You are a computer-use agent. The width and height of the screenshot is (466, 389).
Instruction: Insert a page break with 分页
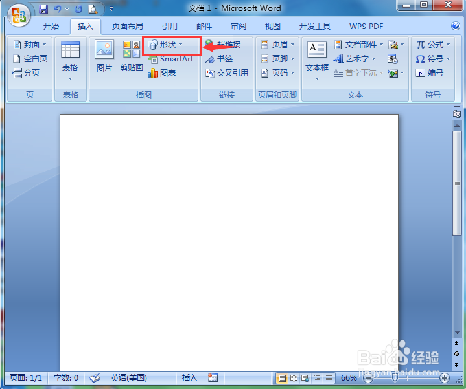(26, 73)
